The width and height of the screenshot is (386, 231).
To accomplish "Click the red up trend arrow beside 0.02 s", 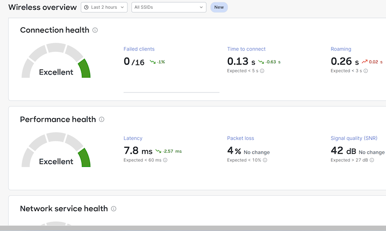I will (364, 62).
